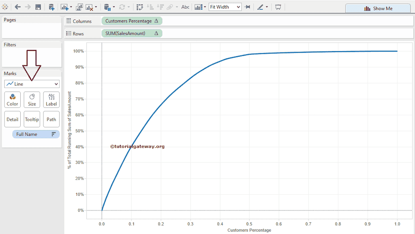Click the Swap Rows and Columns icon
The image size is (415, 234).
click(139, 7)
